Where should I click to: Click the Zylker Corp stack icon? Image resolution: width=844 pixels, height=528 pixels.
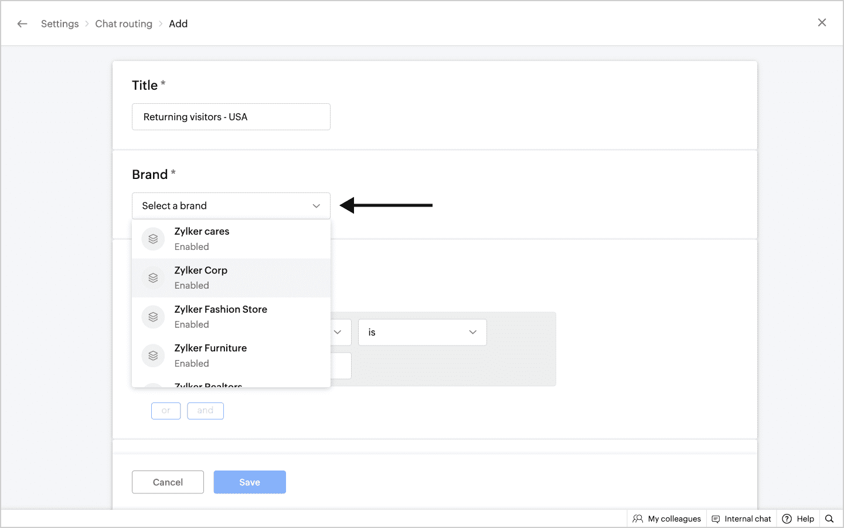coord(153,278)
